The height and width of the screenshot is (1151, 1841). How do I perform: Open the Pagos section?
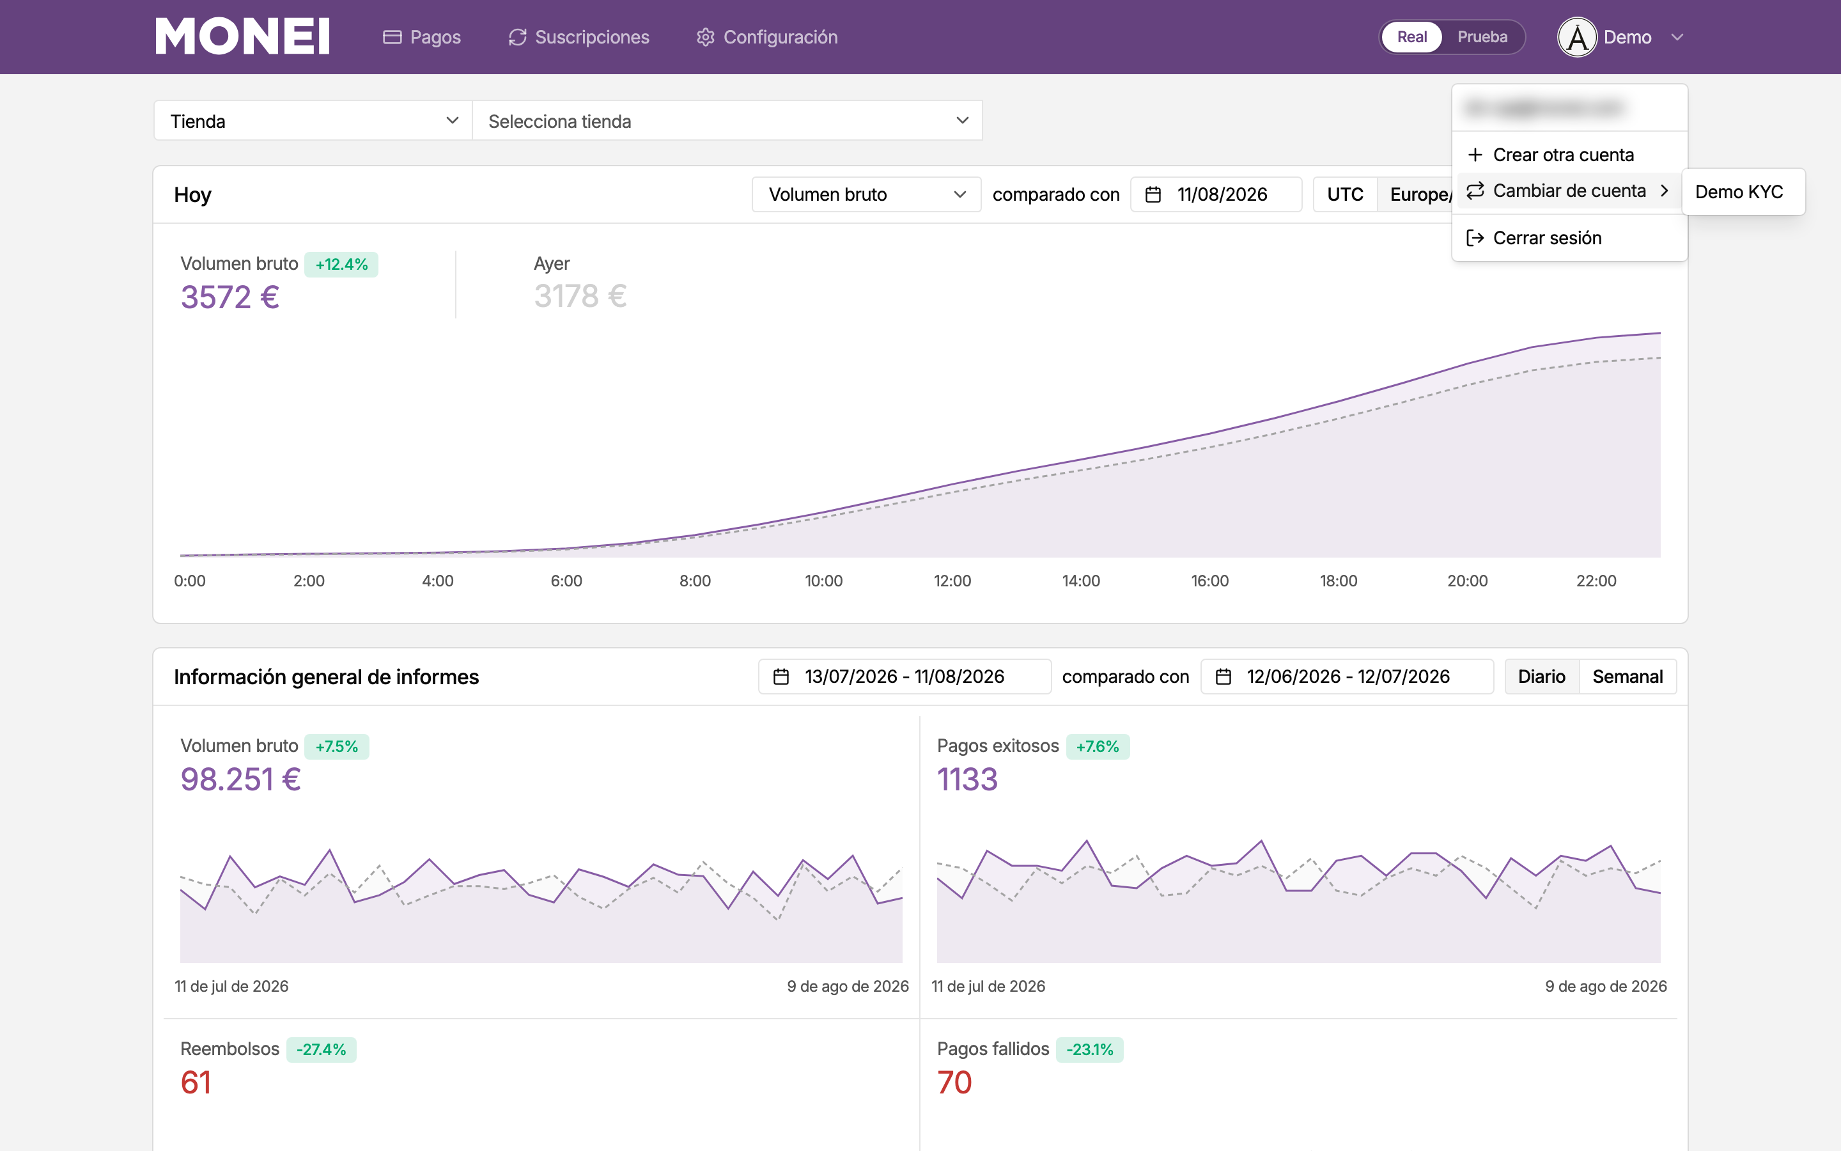click(421, 37)
